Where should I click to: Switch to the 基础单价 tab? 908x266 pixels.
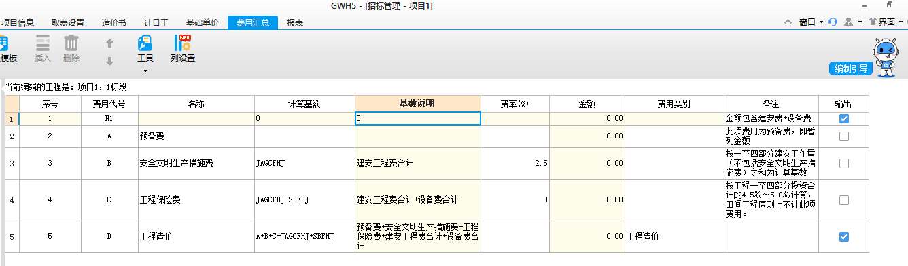[x=202, y=22]
